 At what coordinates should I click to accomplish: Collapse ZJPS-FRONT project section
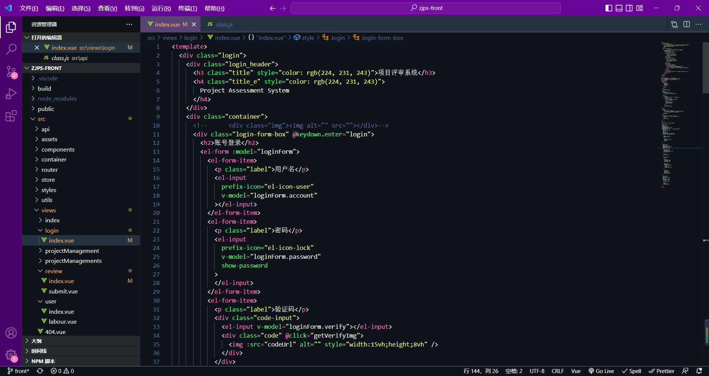[x=81, y=68]
